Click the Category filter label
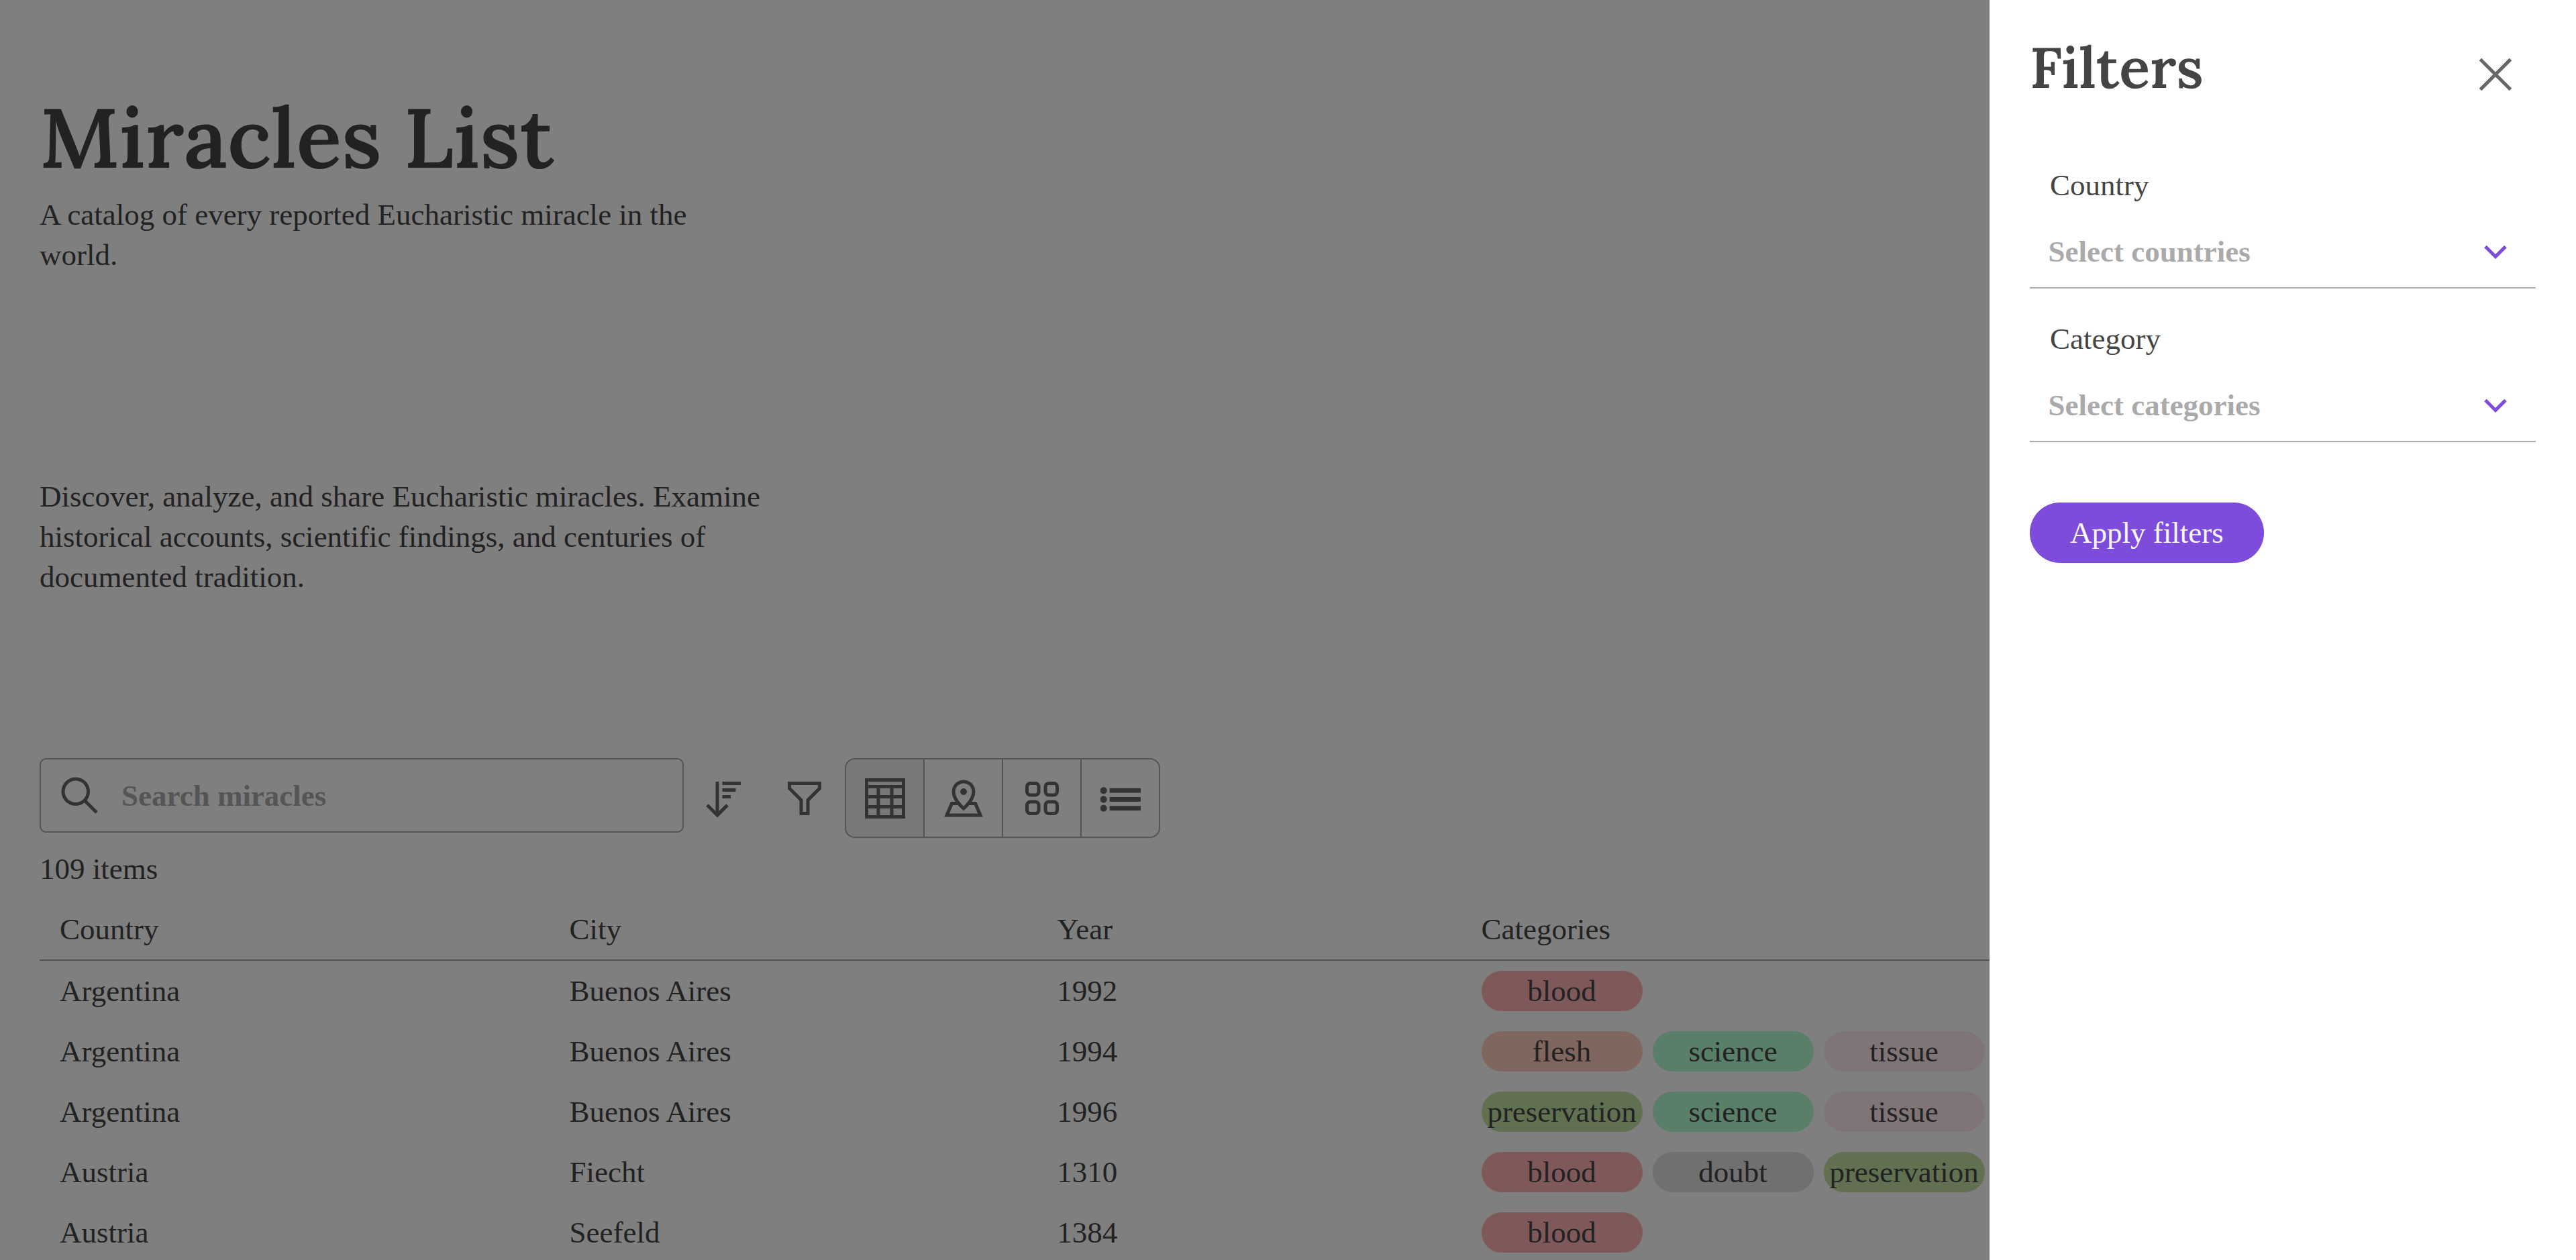2576x1260 pixels. 2104,339
